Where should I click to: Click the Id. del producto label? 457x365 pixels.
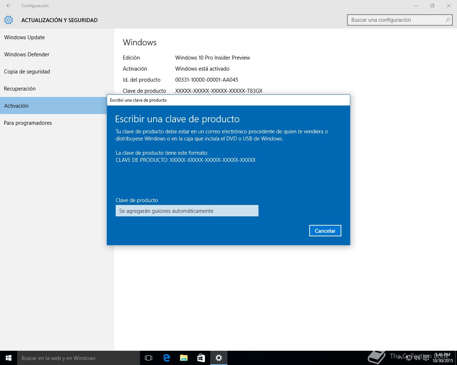[142, 80]
